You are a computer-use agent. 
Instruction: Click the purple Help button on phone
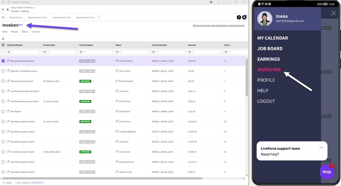click(x=327, y=172)
